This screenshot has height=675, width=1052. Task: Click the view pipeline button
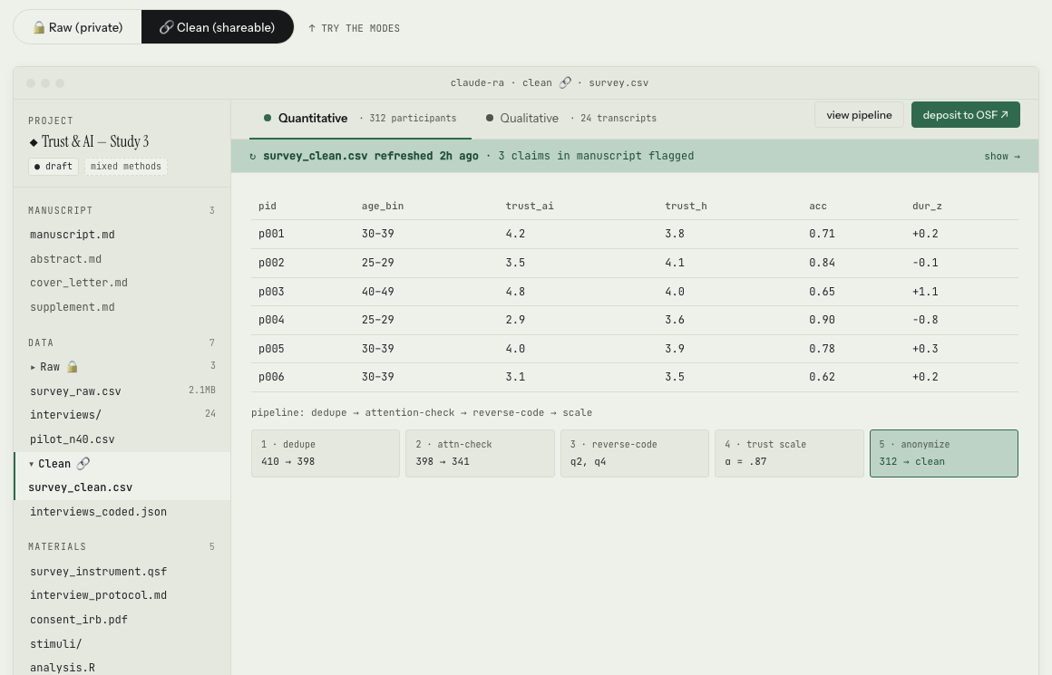(859, 115)
